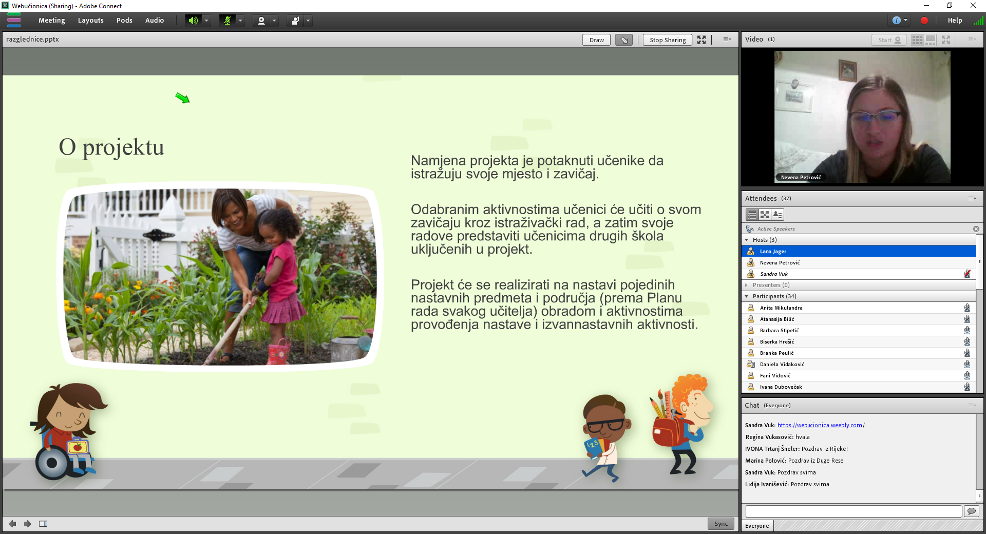Open the Meeting menu
Screen dimensions: 986x534
51,21
